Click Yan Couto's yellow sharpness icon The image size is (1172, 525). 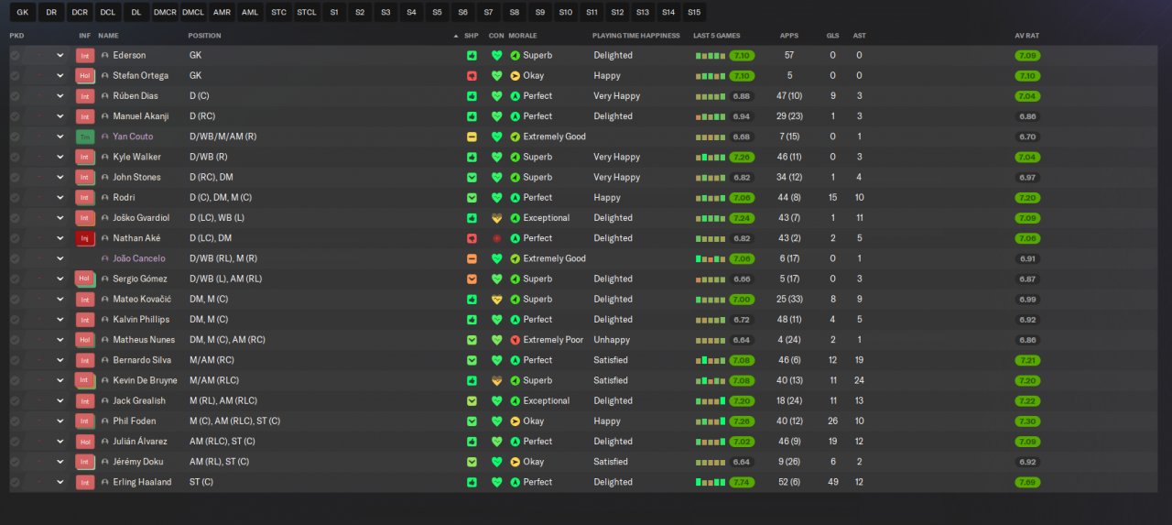[x=472, y=137]
